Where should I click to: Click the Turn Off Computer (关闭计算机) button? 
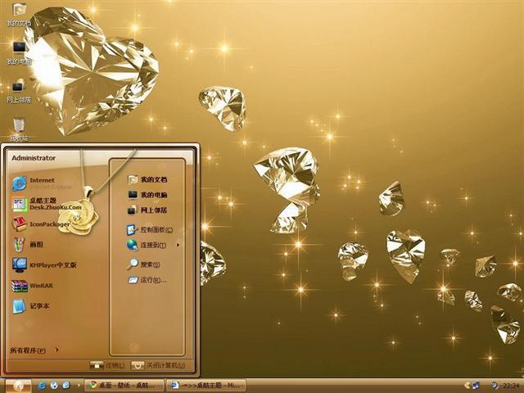pyautogui.click(x=158, y=365)
